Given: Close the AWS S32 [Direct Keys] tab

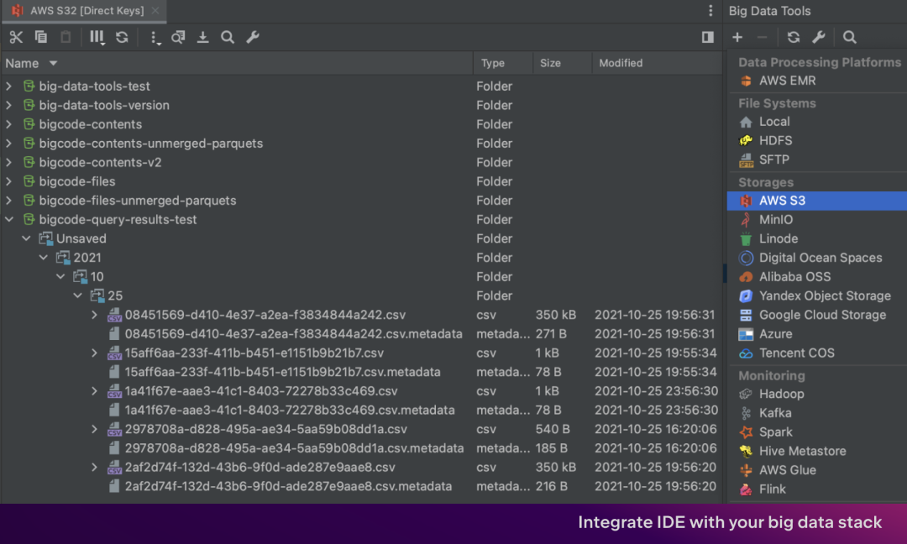Looking at the screenshot, I should (x=155, y=10).
